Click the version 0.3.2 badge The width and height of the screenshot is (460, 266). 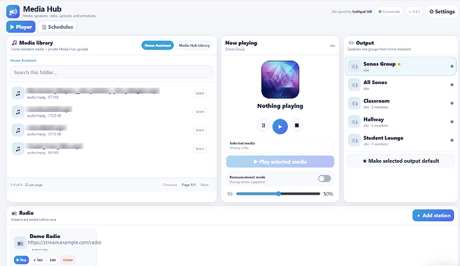tap(414, 12)
